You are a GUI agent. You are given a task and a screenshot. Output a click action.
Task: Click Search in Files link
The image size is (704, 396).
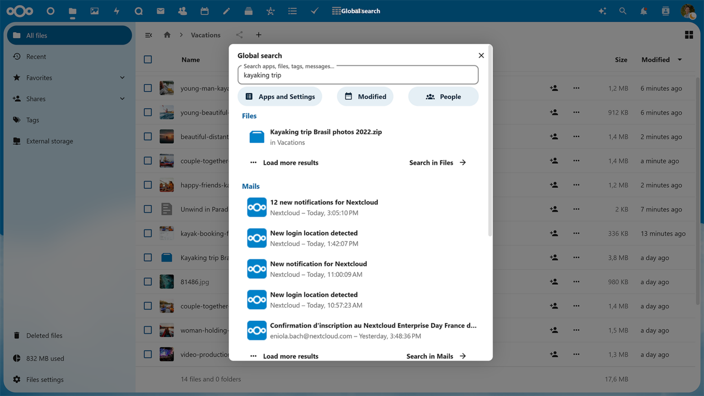tap(437, 163)
